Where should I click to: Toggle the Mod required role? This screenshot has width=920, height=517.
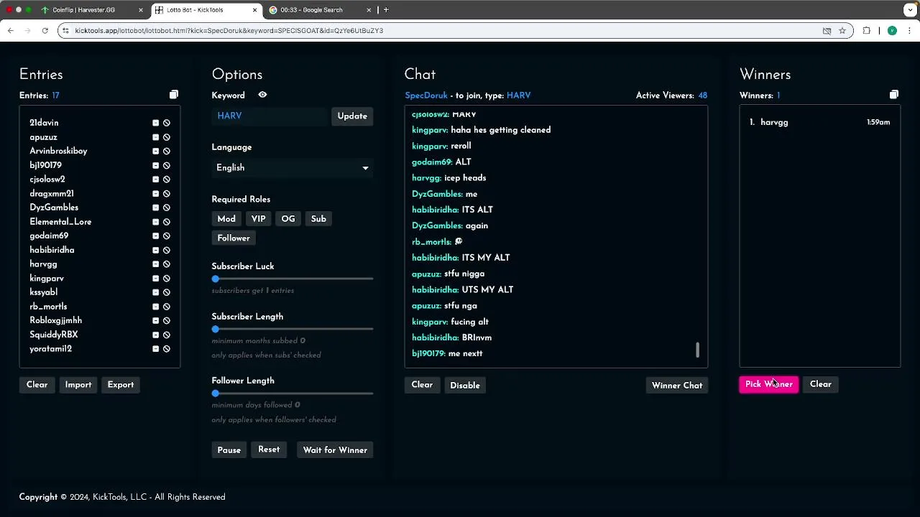pos(226,219)
